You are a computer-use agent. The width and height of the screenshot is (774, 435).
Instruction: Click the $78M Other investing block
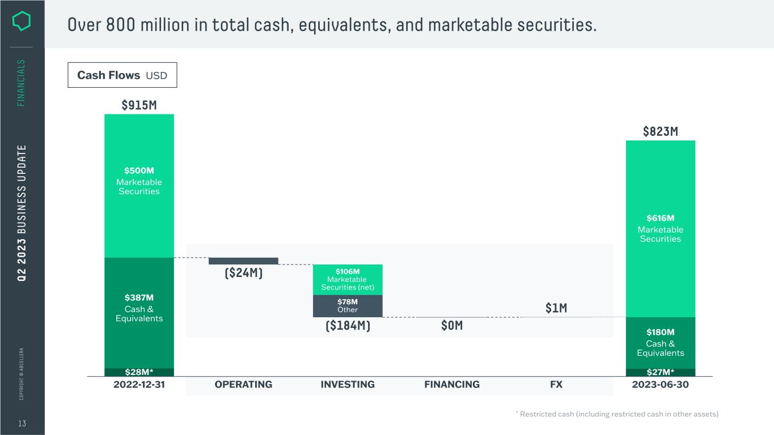point(348,306)
